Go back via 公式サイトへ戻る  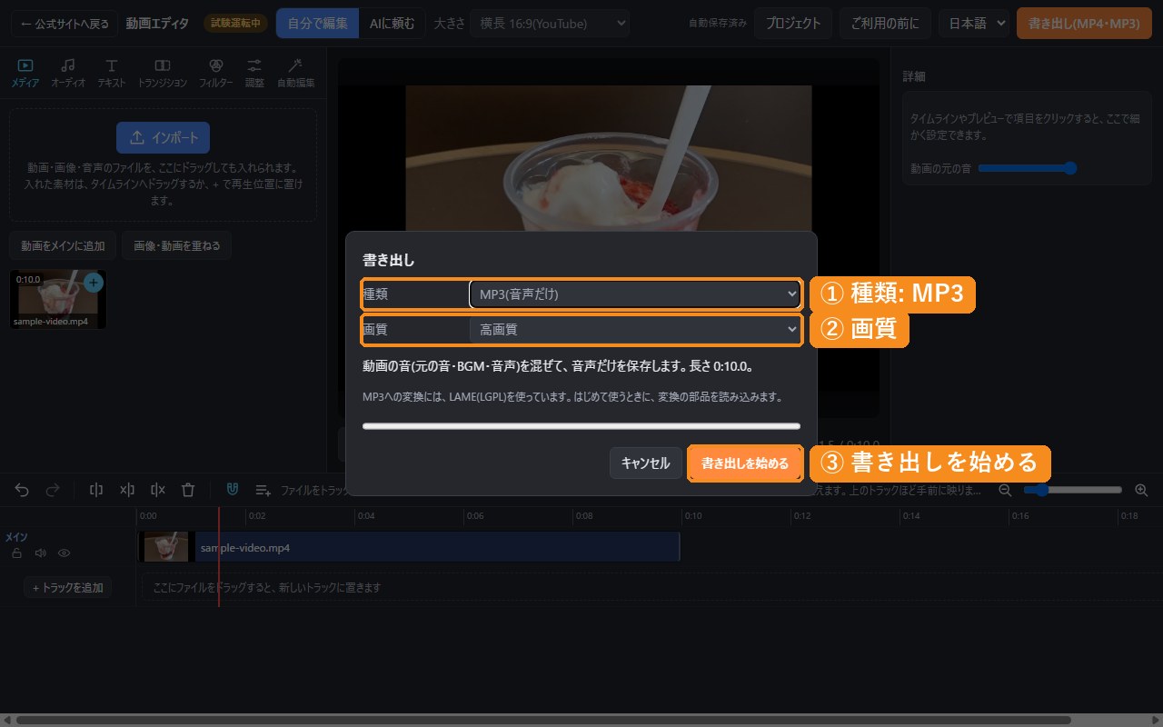pyautogui.click(x=65, y=24)
